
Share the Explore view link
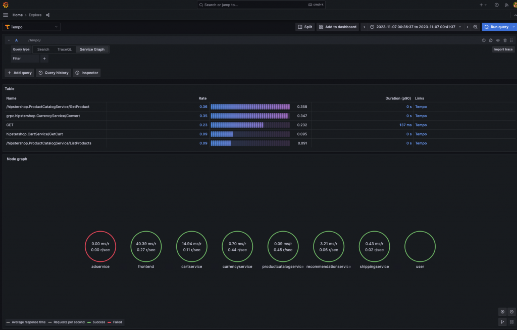pyautogui.click(x=48, y=15)
